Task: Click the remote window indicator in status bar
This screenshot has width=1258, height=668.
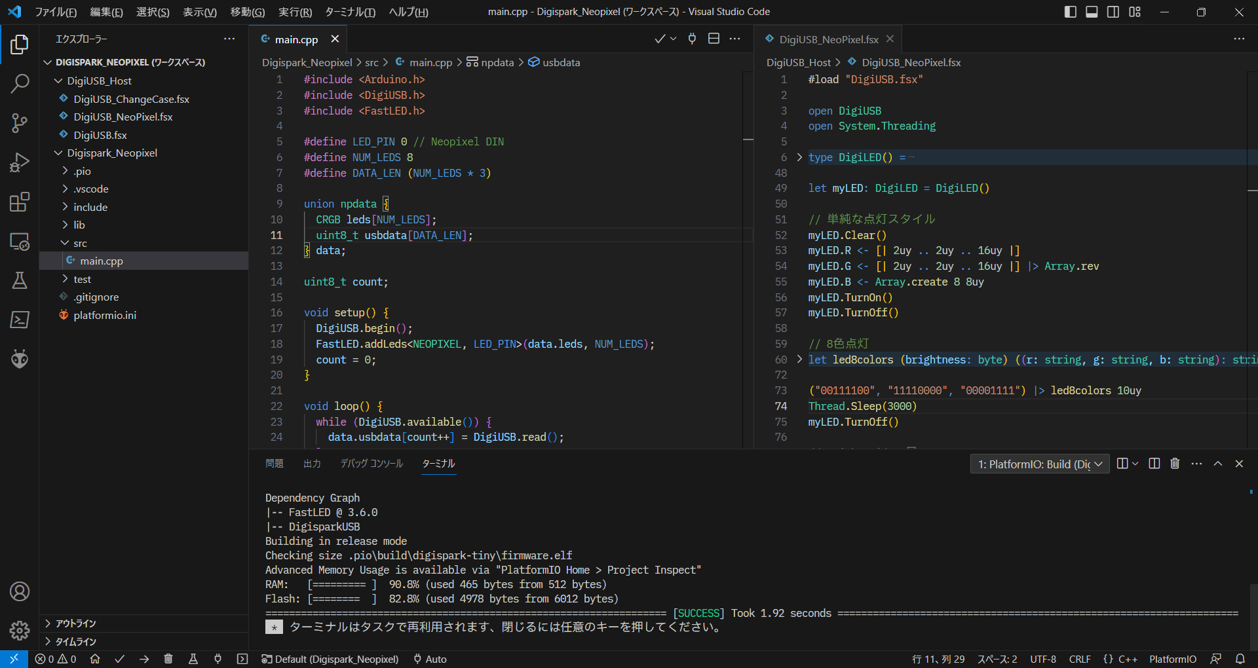Action: [x=14, y=659]
